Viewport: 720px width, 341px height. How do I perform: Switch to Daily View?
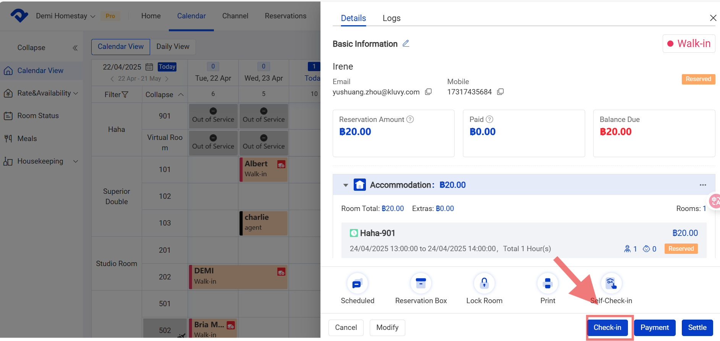[x=173, y=47]
